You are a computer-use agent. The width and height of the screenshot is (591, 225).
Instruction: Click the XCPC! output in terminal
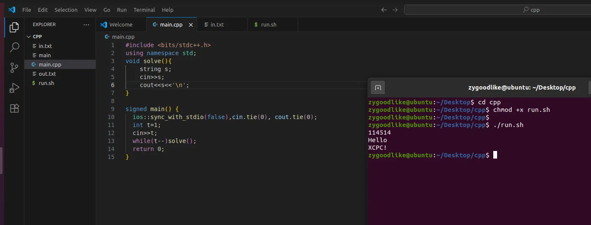377,148
